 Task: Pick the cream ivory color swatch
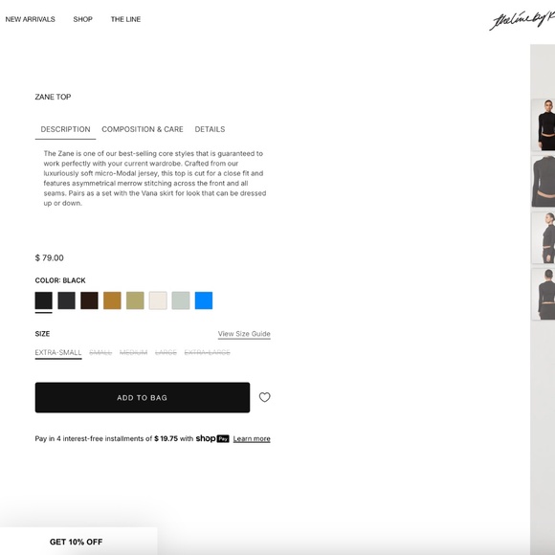tap(158, 300)
